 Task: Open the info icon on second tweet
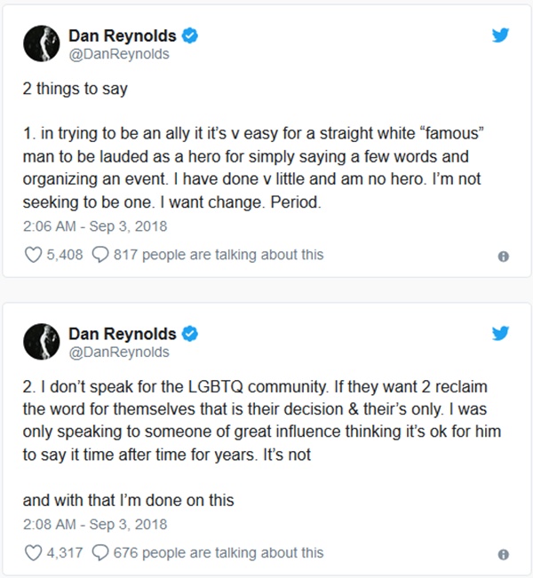point(503,554)
